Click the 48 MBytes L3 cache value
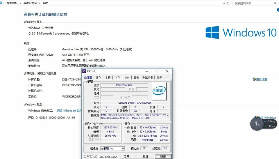 tap(148, 140)
